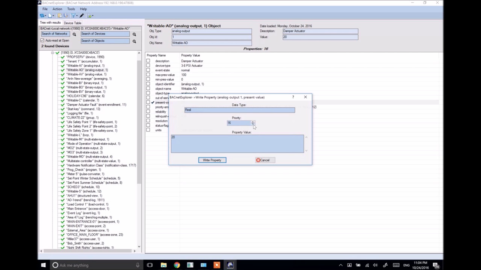Open arrow beside filter funnel icon

[77, 16]
